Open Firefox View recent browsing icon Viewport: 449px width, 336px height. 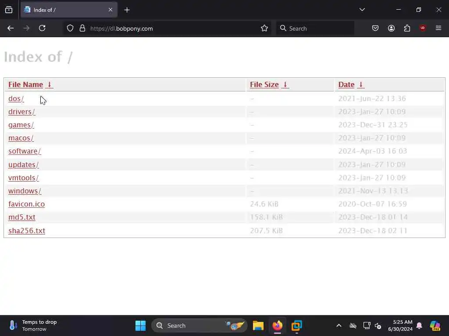pos(9,10)
